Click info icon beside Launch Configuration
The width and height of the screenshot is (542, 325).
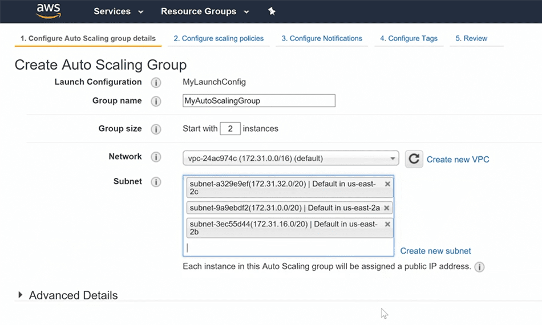(156, 83)
